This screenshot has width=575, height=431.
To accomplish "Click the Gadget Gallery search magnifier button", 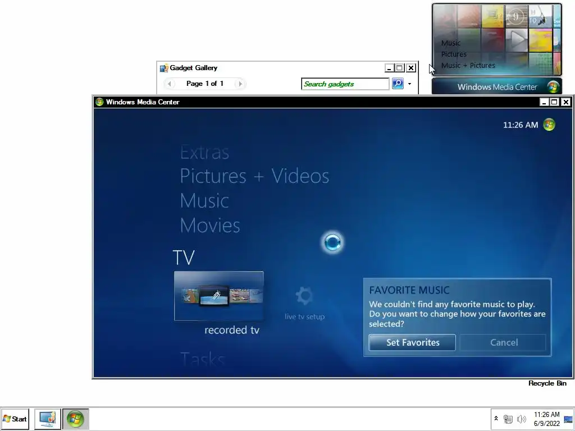I will click(x=398, y=84).
